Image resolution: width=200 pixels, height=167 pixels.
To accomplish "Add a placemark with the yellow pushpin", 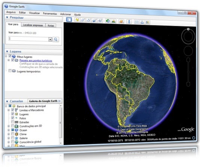I will click(77, 20).
